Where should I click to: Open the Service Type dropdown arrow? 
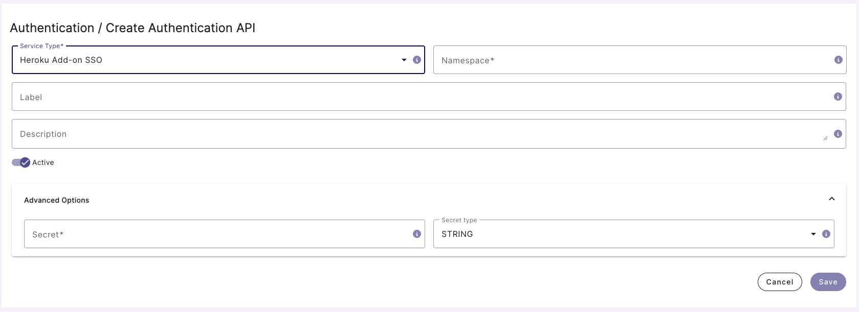click(x=404, y=60)
